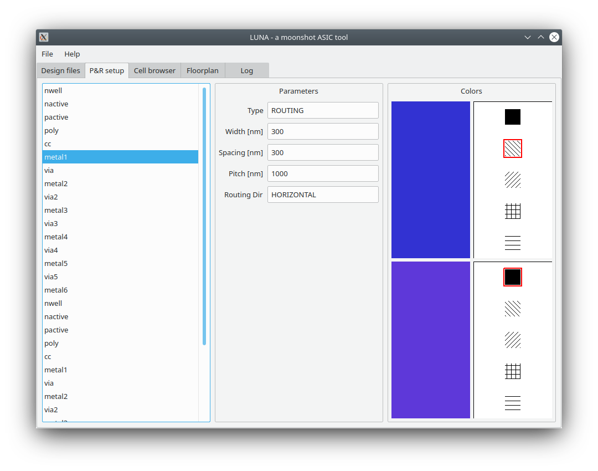This screenshot has height=471, width=598.
Task: Select the second poly layer below metal6
Action: tap(121, 343)
